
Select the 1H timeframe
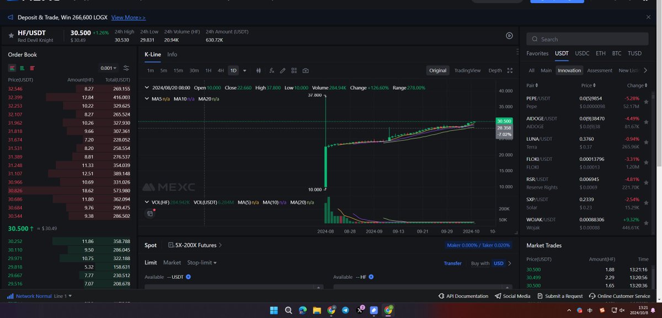click(209, 71)
